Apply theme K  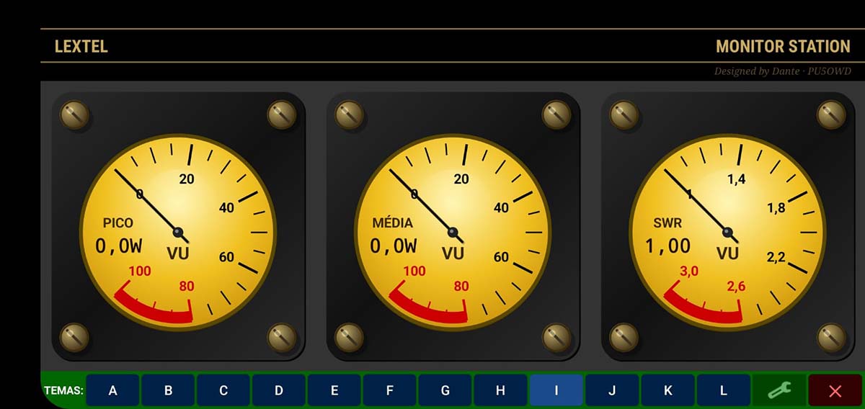667,390
